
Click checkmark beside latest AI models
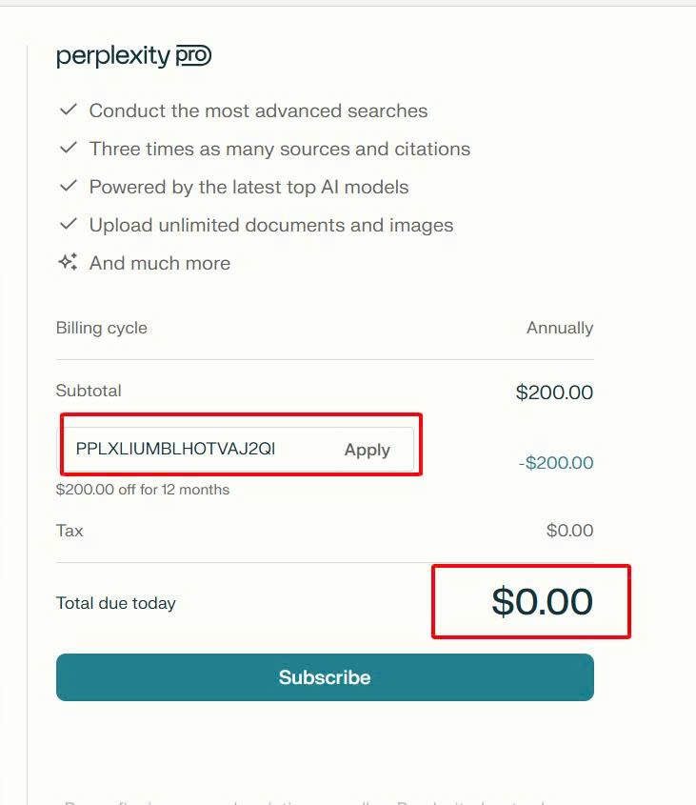(68, 186)
